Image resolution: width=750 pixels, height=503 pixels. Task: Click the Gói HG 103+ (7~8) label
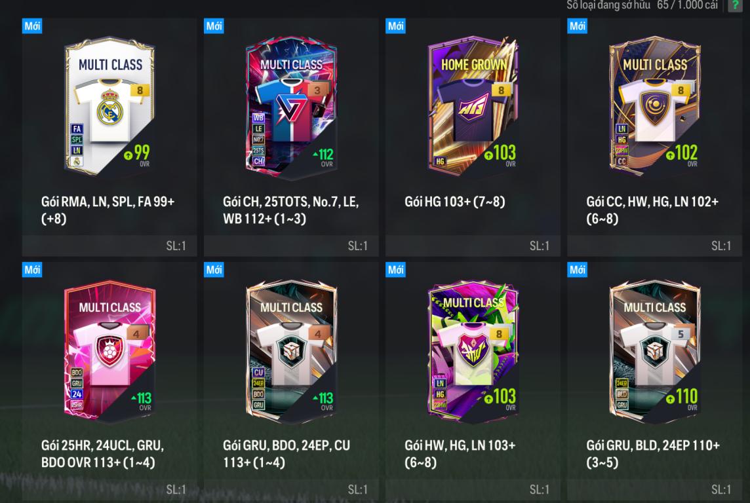point(455,202)
